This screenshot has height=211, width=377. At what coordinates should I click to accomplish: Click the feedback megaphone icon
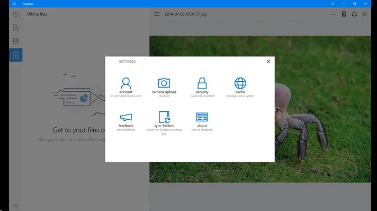click(126, 117)
